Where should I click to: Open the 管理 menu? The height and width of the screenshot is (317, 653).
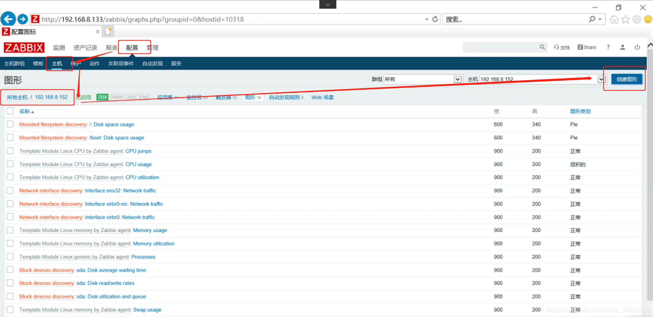tap(152, 48)
